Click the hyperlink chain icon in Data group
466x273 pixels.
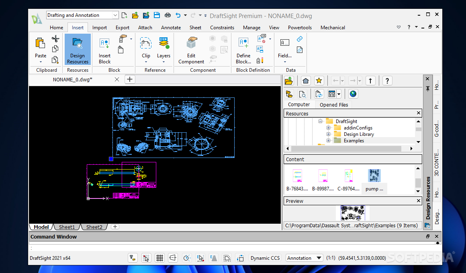click(x=300, y=39)
